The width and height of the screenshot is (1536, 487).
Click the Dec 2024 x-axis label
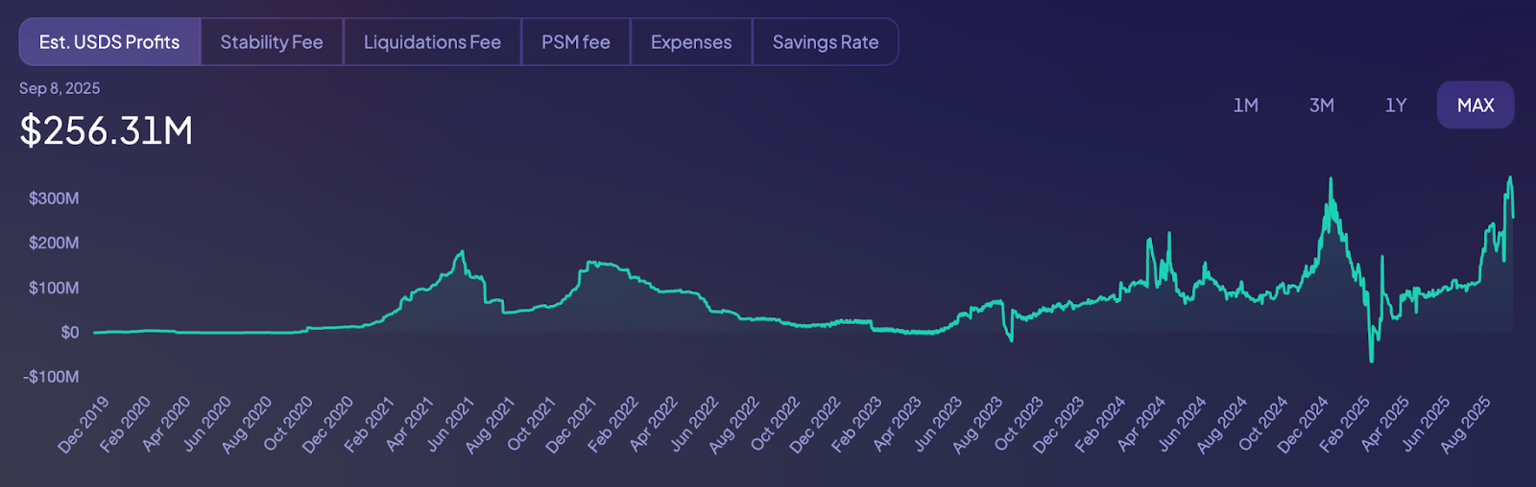1304,424
